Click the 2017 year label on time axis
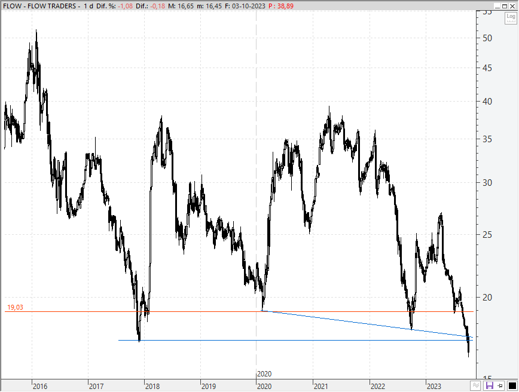The width and height of the screenshot is (519, 392). [96, 386]
